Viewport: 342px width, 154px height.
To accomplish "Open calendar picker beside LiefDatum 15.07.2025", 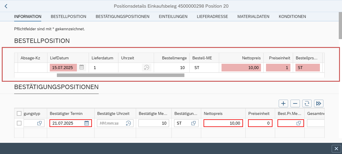I will (x=82, y=67).
